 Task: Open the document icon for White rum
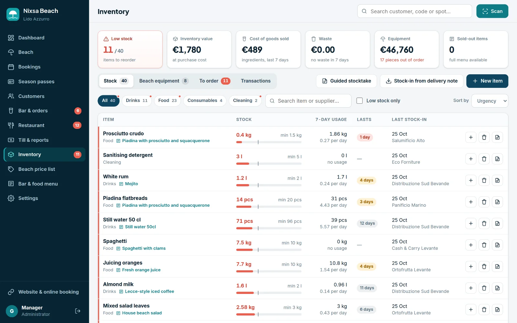click(497, 180)
